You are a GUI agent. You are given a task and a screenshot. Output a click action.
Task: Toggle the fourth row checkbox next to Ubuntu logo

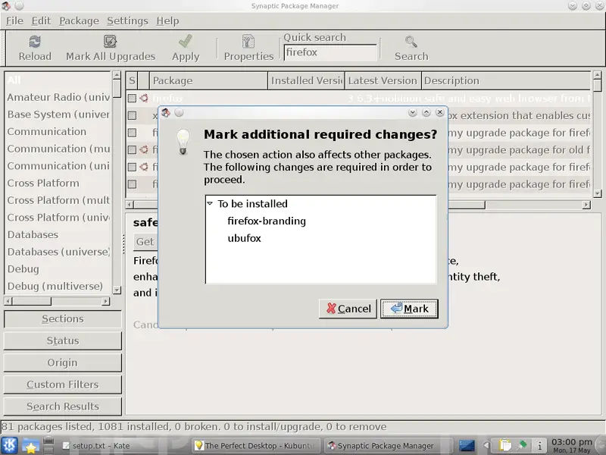pos(132,149)
